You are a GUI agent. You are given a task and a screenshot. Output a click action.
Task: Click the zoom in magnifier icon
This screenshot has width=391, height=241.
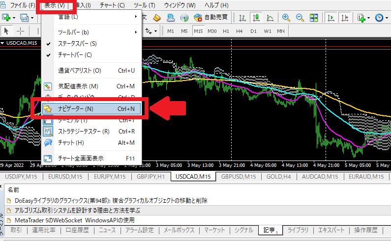pyautogui.click(x=286, y=18)
